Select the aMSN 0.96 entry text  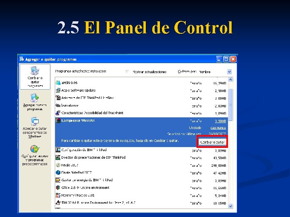click(69, 83)
